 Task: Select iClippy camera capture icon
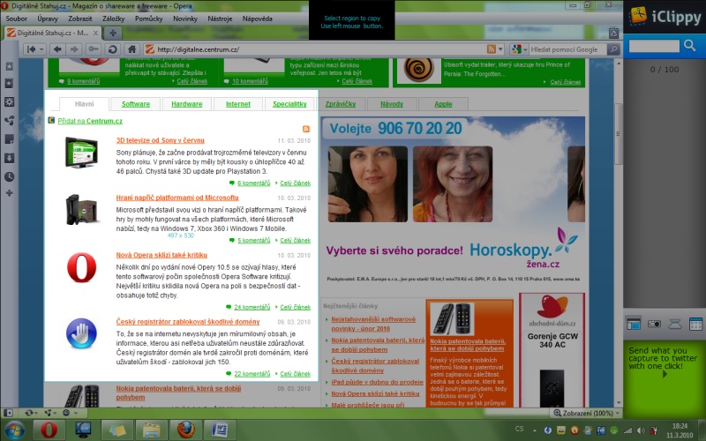click(x=654, y=324)
